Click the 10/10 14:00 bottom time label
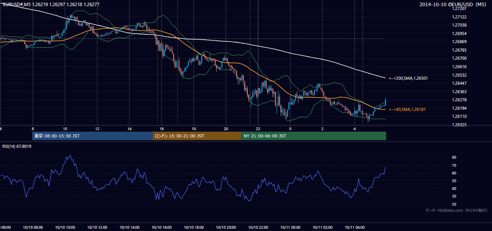Screen dimensions: 492x231 (129, 228)
